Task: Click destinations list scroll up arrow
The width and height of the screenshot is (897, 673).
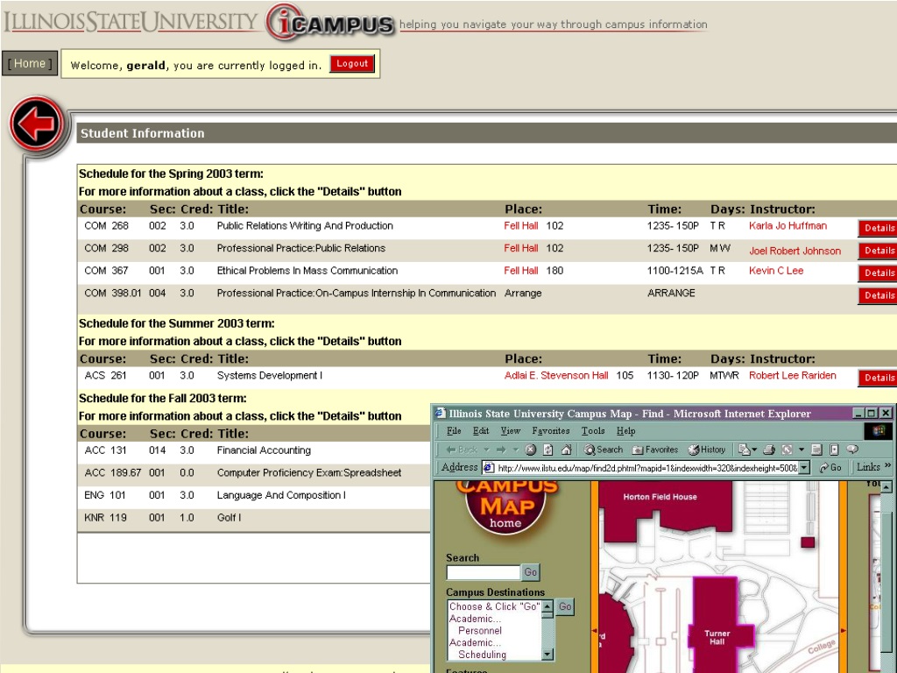Action: coord(547,606)
